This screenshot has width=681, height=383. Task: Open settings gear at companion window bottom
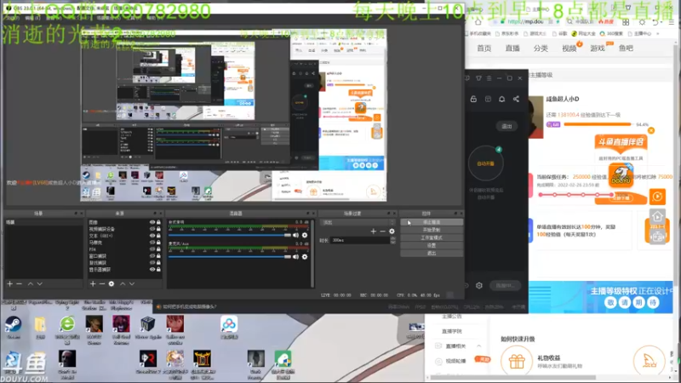(x=479, y=285)
